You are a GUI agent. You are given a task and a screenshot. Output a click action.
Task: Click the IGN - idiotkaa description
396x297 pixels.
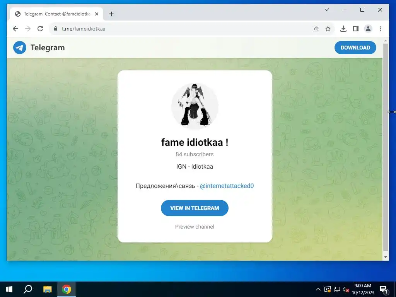[x=195, y=167]
